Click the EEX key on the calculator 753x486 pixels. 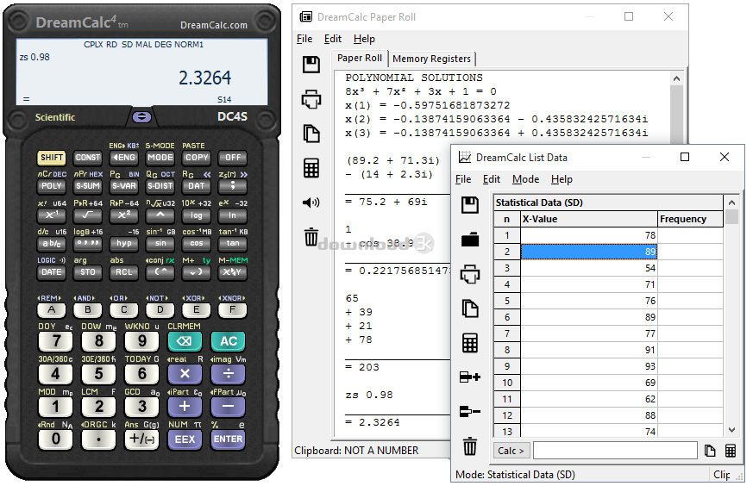coord(185,439)
